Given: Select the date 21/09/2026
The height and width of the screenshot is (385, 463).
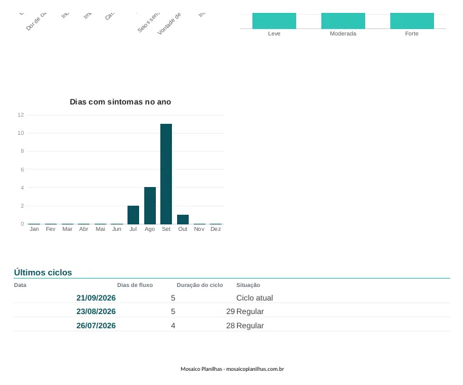Looking at the screenshot, I should pyautogui.click(x=96, y=298).
